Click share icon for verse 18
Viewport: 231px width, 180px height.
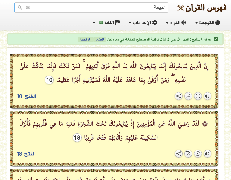click(x=179, y=154)
